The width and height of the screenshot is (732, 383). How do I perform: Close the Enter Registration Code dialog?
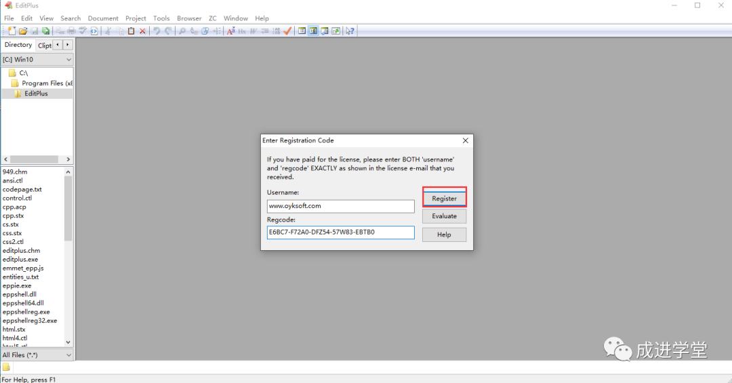(465, 140)
